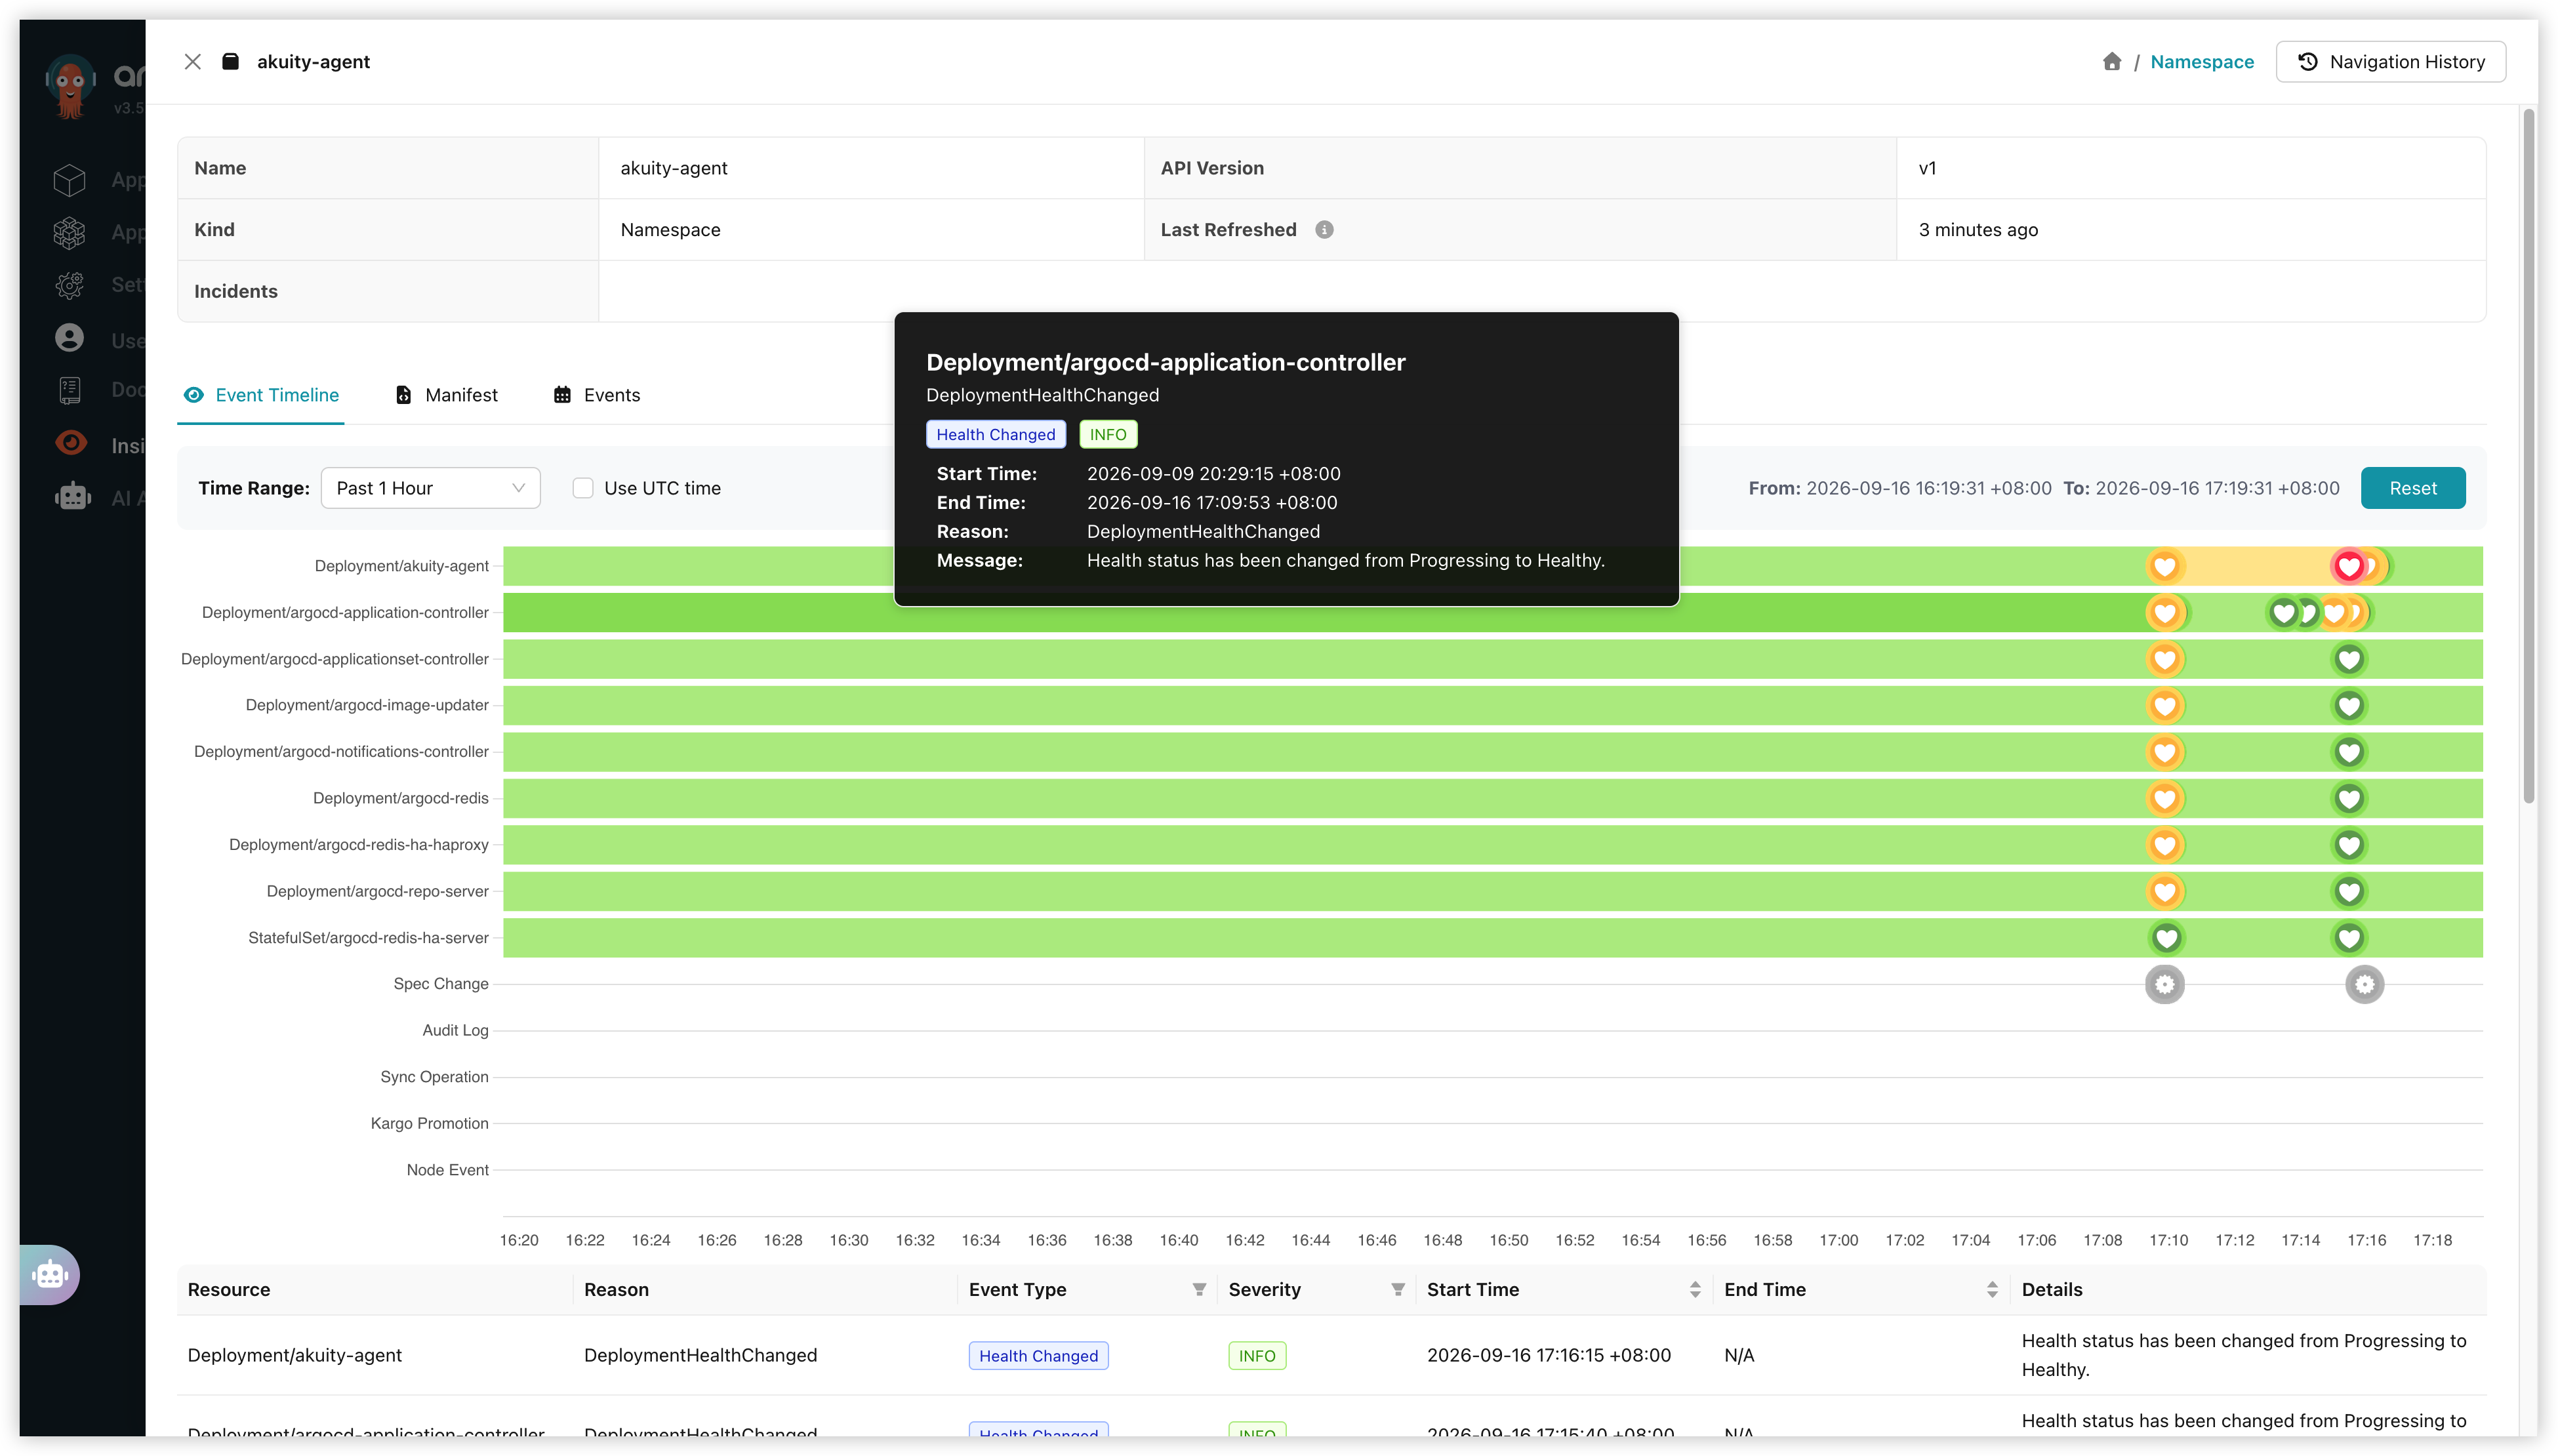The height and width of the screenshot is (1456, 2558).
Task: Click the '3 minutes ago' last refreshed value
Action: pyautogui.click(x=1977, y=230)
